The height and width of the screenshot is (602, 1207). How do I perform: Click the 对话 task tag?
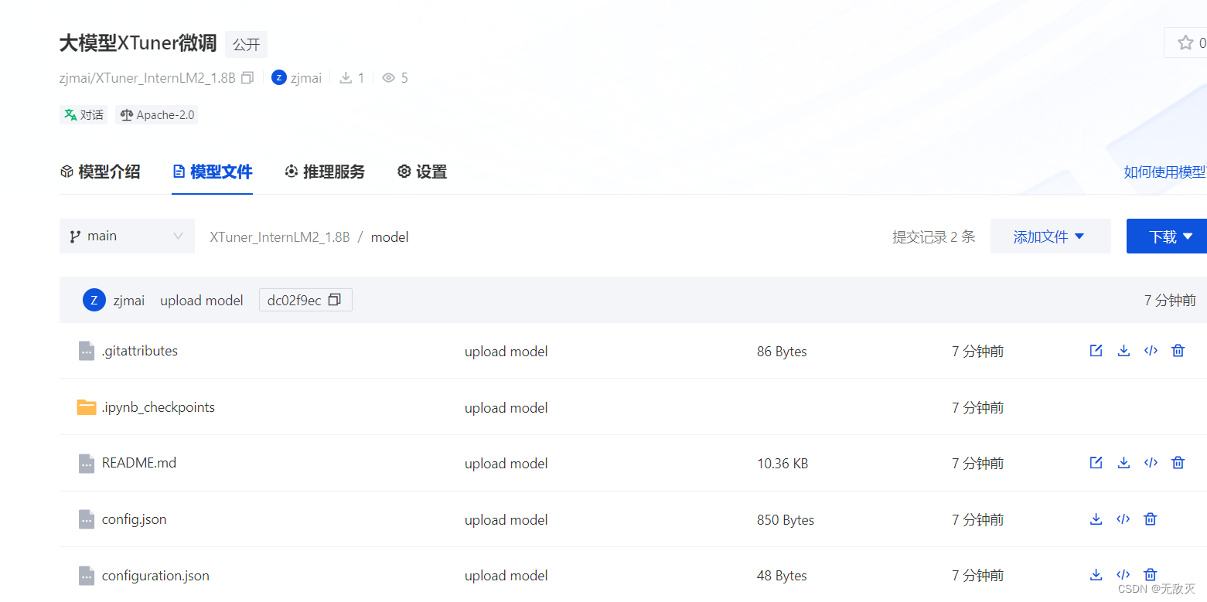(x=84, y=114)
